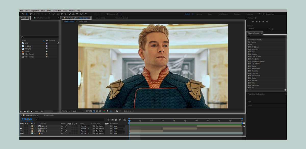The width and height of the screenshot is (306, 149).
Task: Open the Full resolution dropdown
Action: click(78, 111)
